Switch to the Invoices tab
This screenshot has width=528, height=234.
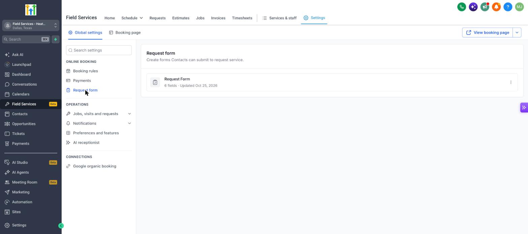pyautogui.click(x=218, y=18)
